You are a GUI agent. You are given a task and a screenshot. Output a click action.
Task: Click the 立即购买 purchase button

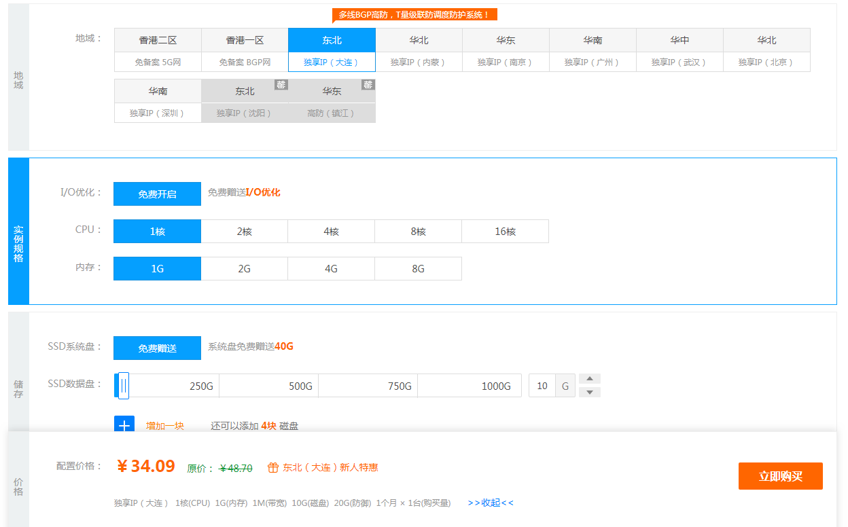point(780,476)
